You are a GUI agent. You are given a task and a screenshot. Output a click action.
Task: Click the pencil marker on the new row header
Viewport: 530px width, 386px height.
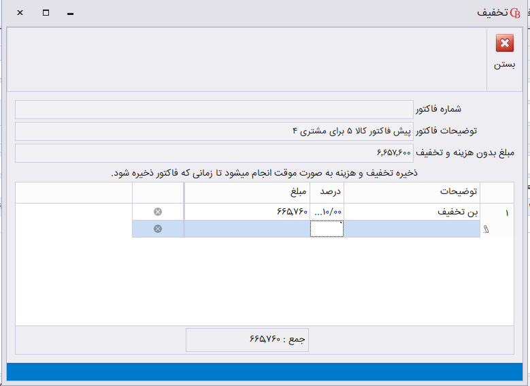[x=505, y=229]
